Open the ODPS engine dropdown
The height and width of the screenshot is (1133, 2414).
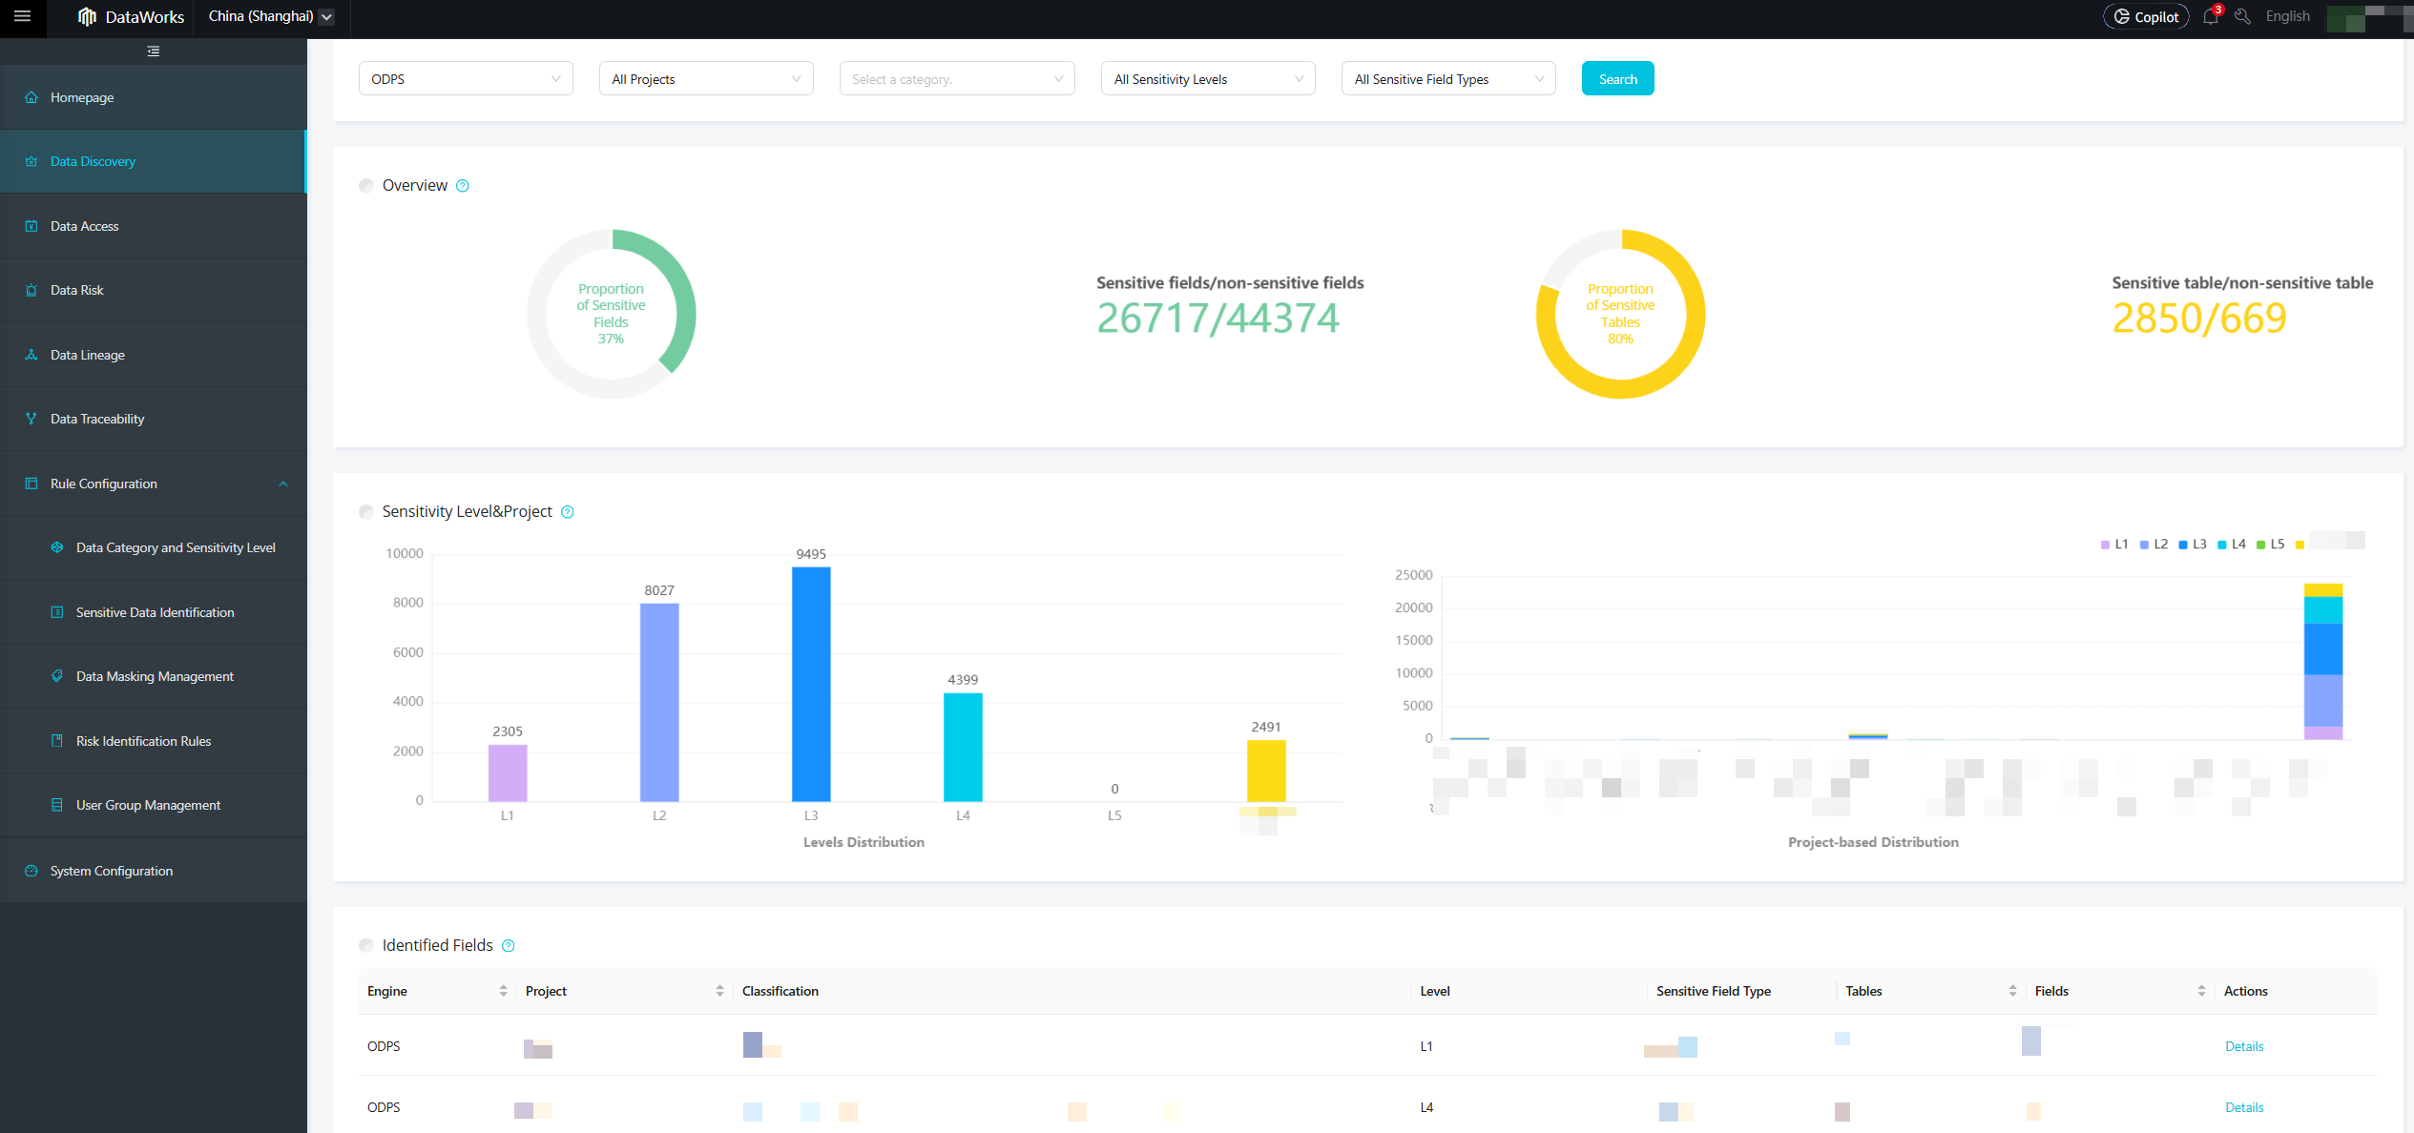(465, 79)
